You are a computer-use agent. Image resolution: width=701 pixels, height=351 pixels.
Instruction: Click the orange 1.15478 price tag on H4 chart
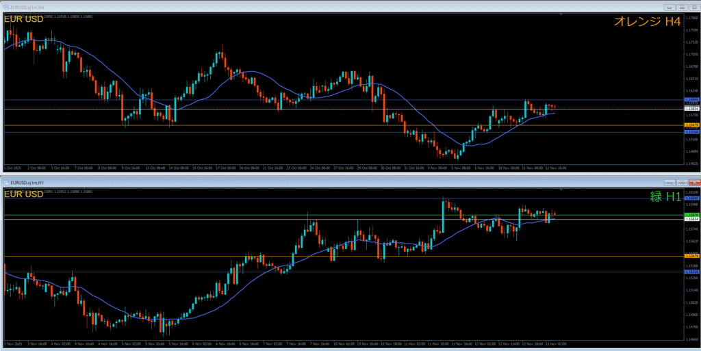691,125
